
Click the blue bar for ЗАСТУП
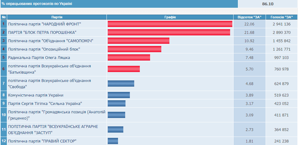pyautogui.click(x=116, y=129)
